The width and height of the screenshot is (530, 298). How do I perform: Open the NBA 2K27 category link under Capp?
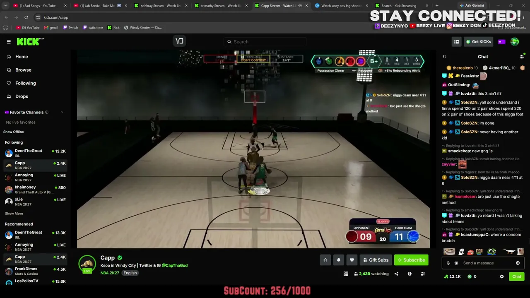(x=109, y=273)
